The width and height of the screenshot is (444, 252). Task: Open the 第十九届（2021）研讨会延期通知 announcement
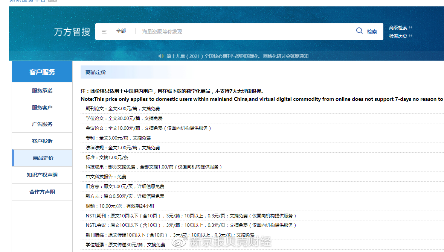click(x=237, y=56)
